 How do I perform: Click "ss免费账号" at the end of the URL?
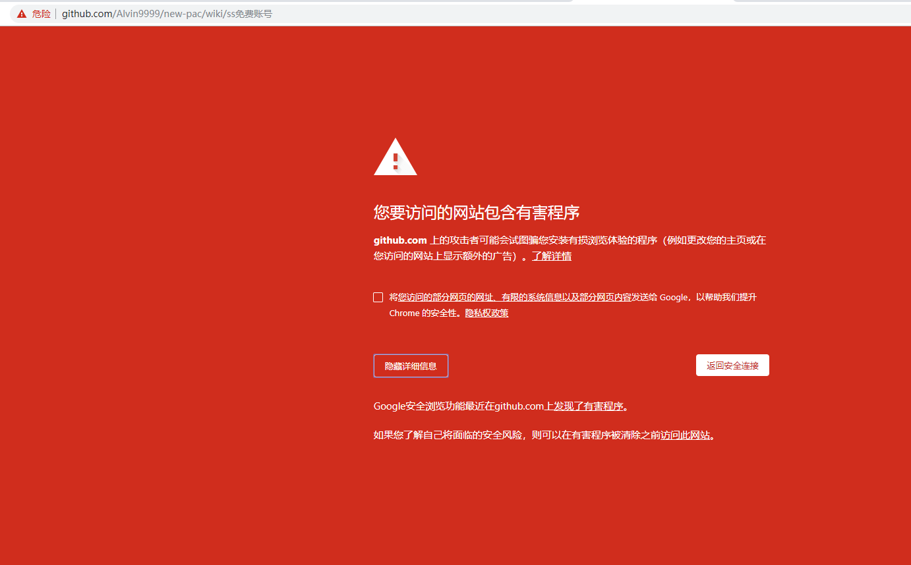pos(249,13)
